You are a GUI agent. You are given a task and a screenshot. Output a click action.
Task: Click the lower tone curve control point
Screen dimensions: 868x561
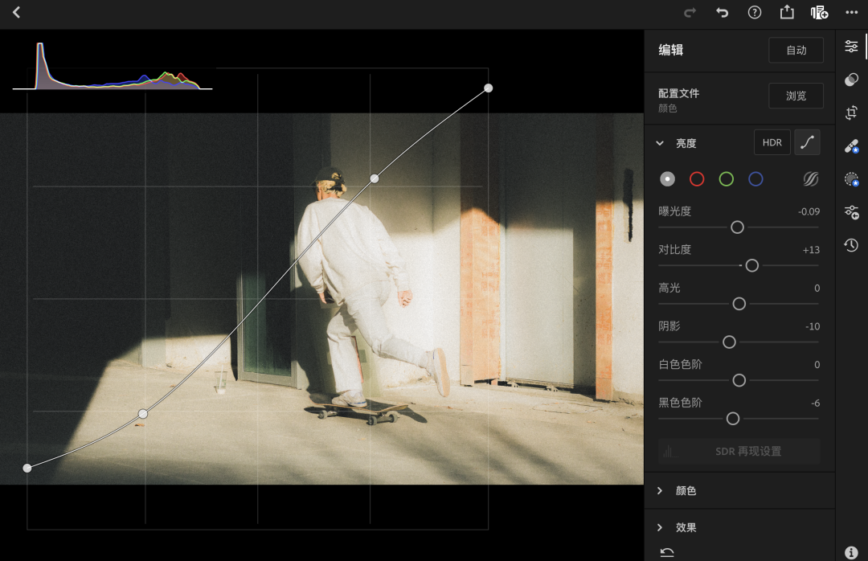tap(143, 414)
